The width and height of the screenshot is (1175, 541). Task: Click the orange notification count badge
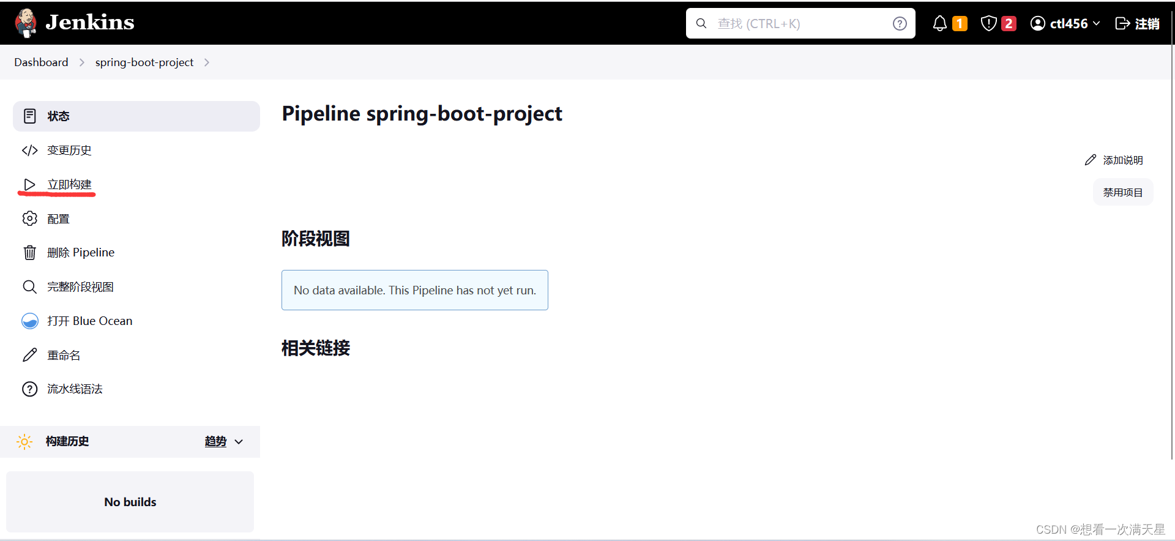[960, 23]
